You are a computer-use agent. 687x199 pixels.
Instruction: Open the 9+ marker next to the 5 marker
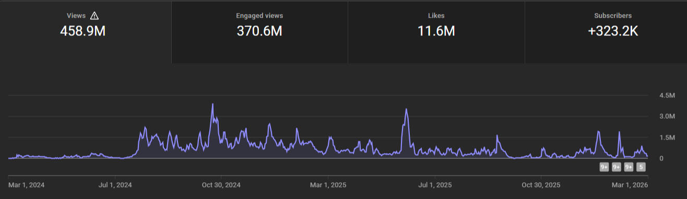point(629,167)
